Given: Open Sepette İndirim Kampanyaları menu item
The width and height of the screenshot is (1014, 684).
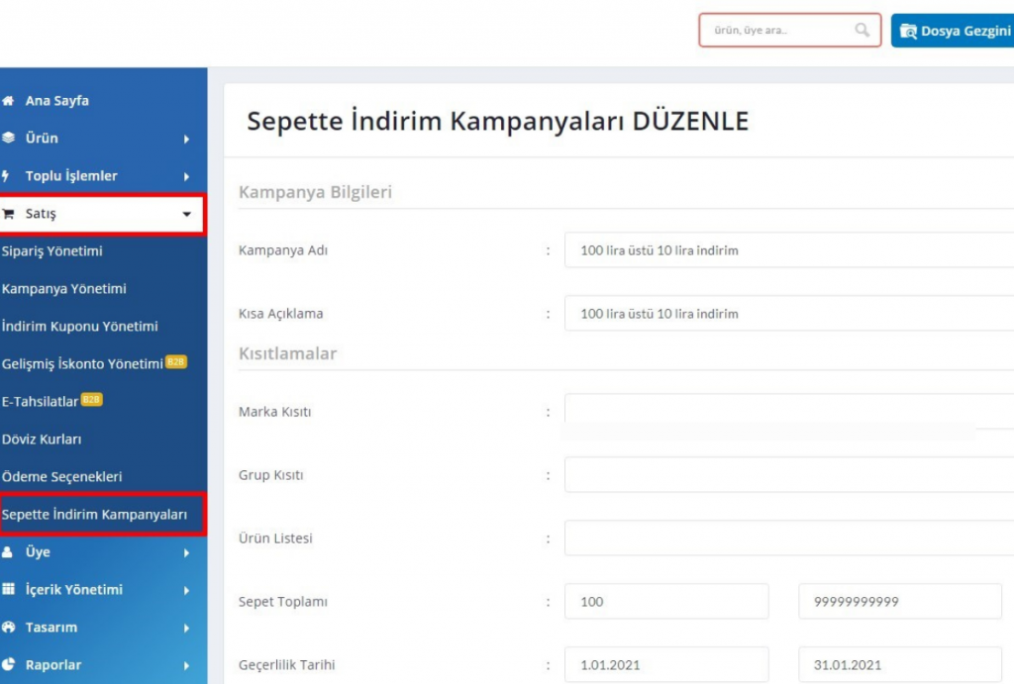Looking at the screenshot, I should pyautogui.click(x=94, y=515).
